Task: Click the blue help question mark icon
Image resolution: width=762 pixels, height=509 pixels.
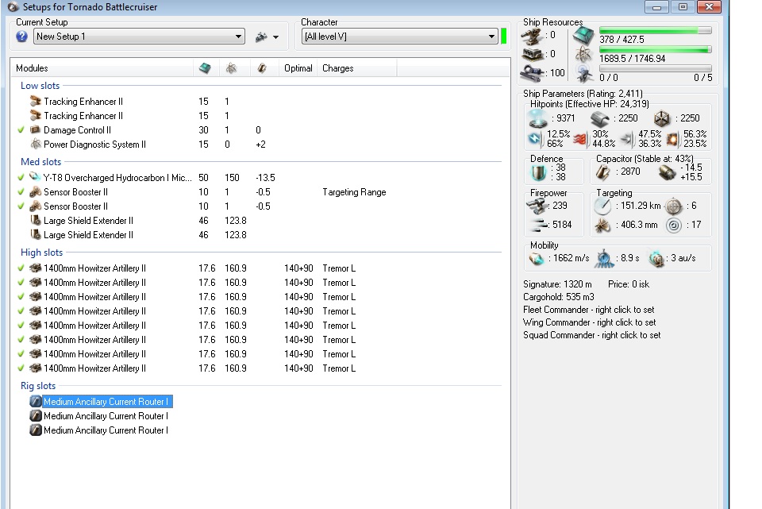Action: point(22,37)
